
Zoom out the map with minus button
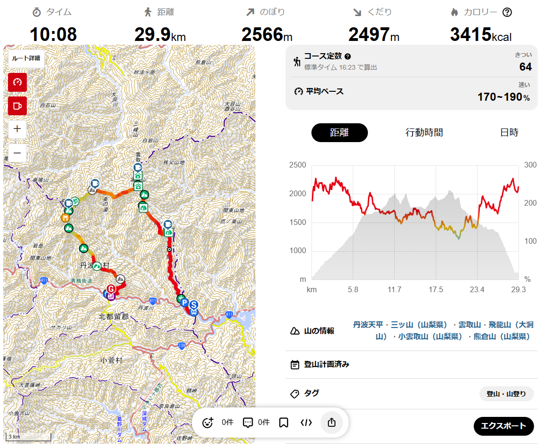[x=17, y=152]
